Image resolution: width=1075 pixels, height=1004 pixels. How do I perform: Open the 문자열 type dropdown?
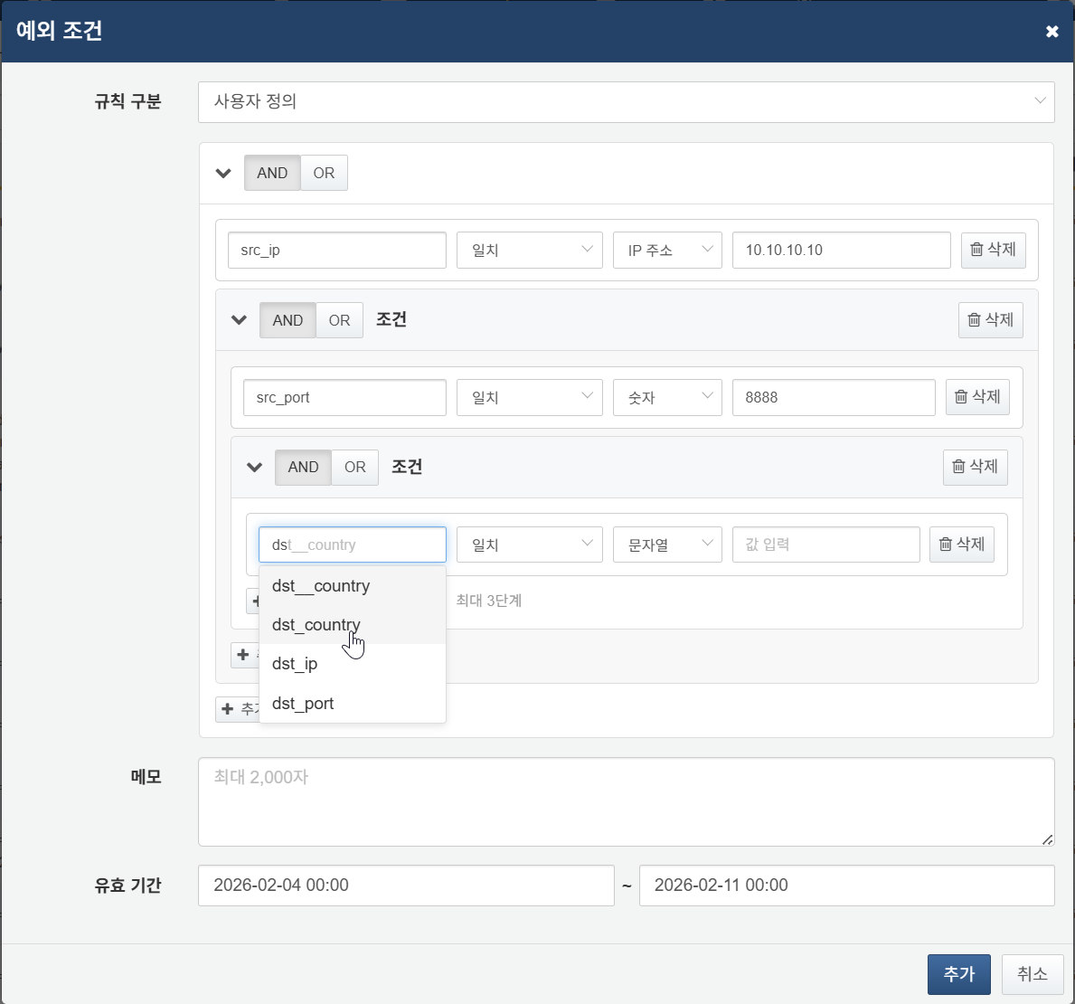pyautogui.click(x=667, y=545)
